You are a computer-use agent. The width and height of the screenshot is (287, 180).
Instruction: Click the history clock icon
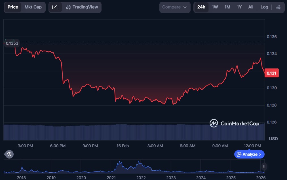click(x=9, y=154)
